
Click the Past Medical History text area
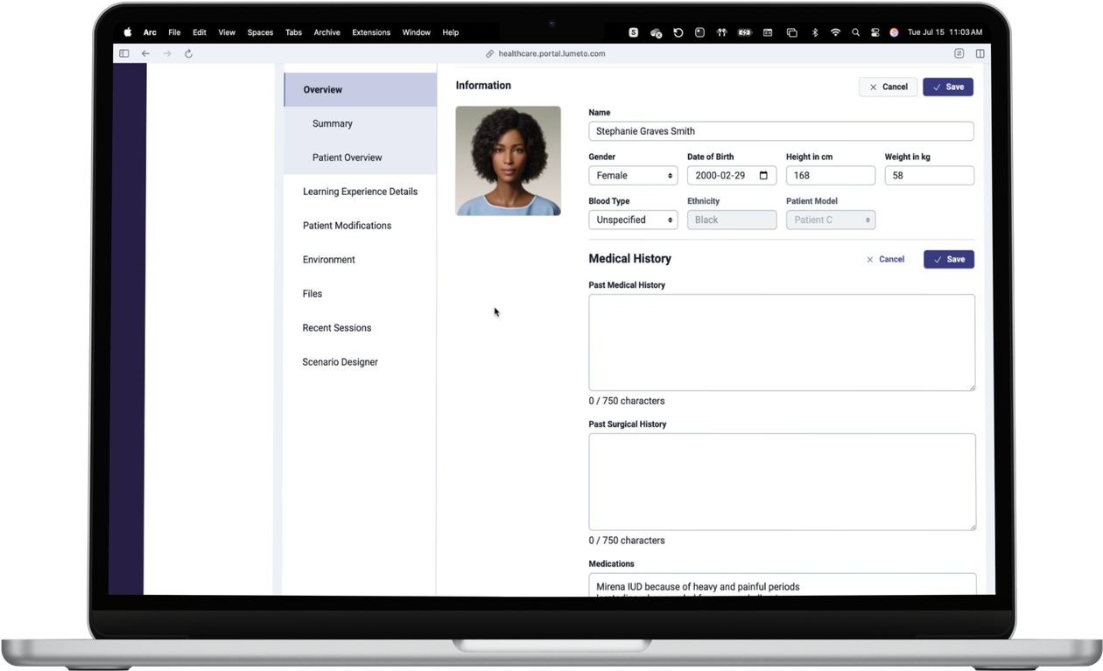[782, 342]
